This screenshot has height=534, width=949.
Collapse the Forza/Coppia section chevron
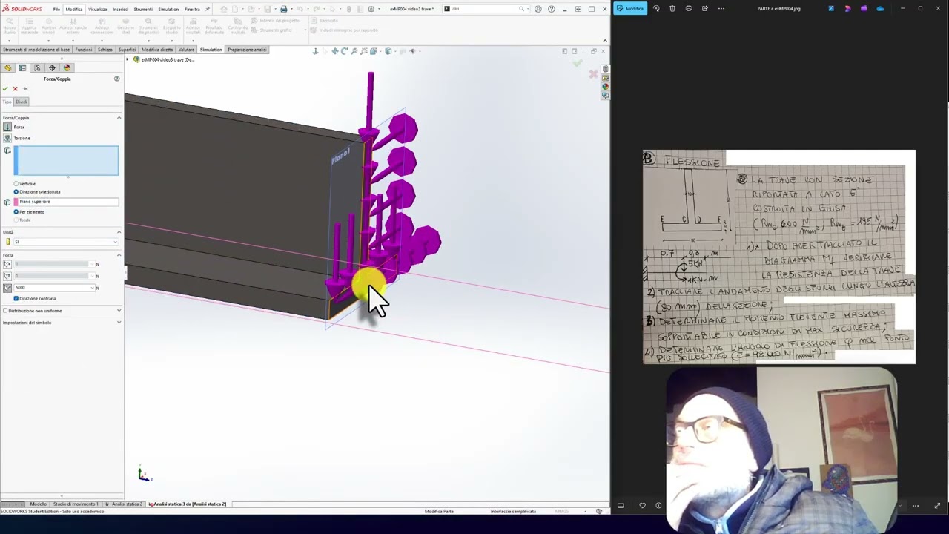point(119,118)
